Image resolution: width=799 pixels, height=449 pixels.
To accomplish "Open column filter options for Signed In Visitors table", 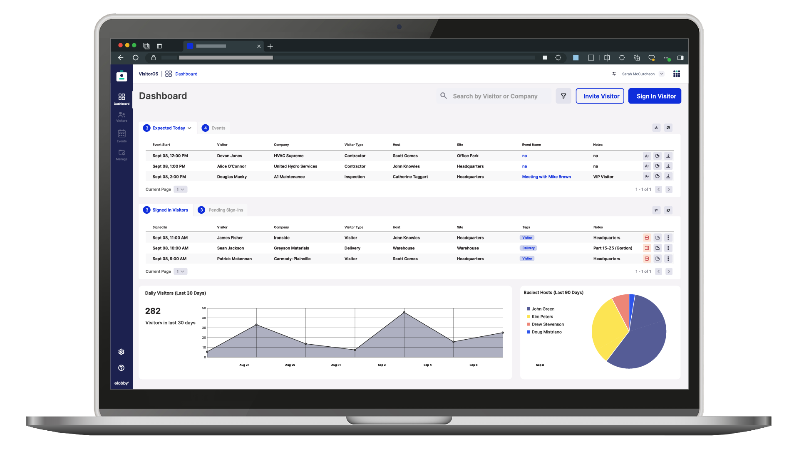I will 656,210.
